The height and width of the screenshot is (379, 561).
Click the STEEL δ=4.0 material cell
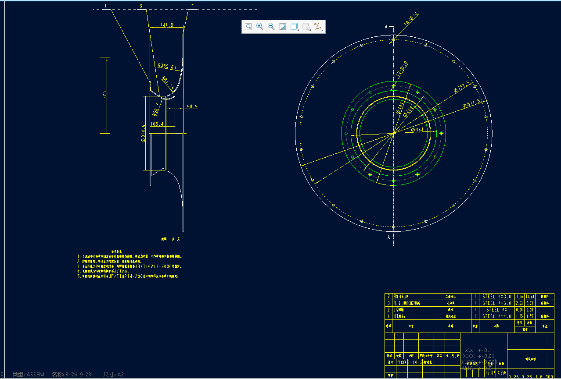click(x=497, y=316)
